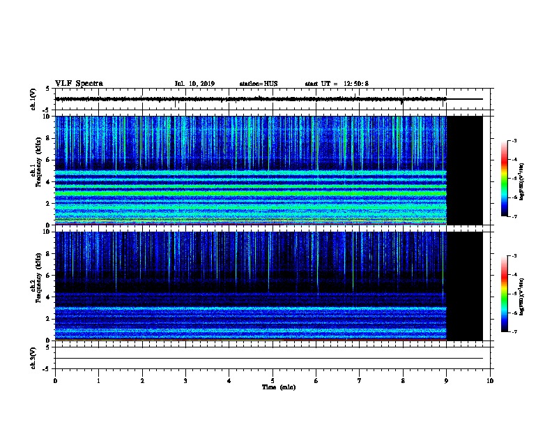The width and height of the screenshot is (552, 427).
Task: Select the "start UT = 12:50: 8" header text
Action: tap(337, 84)
